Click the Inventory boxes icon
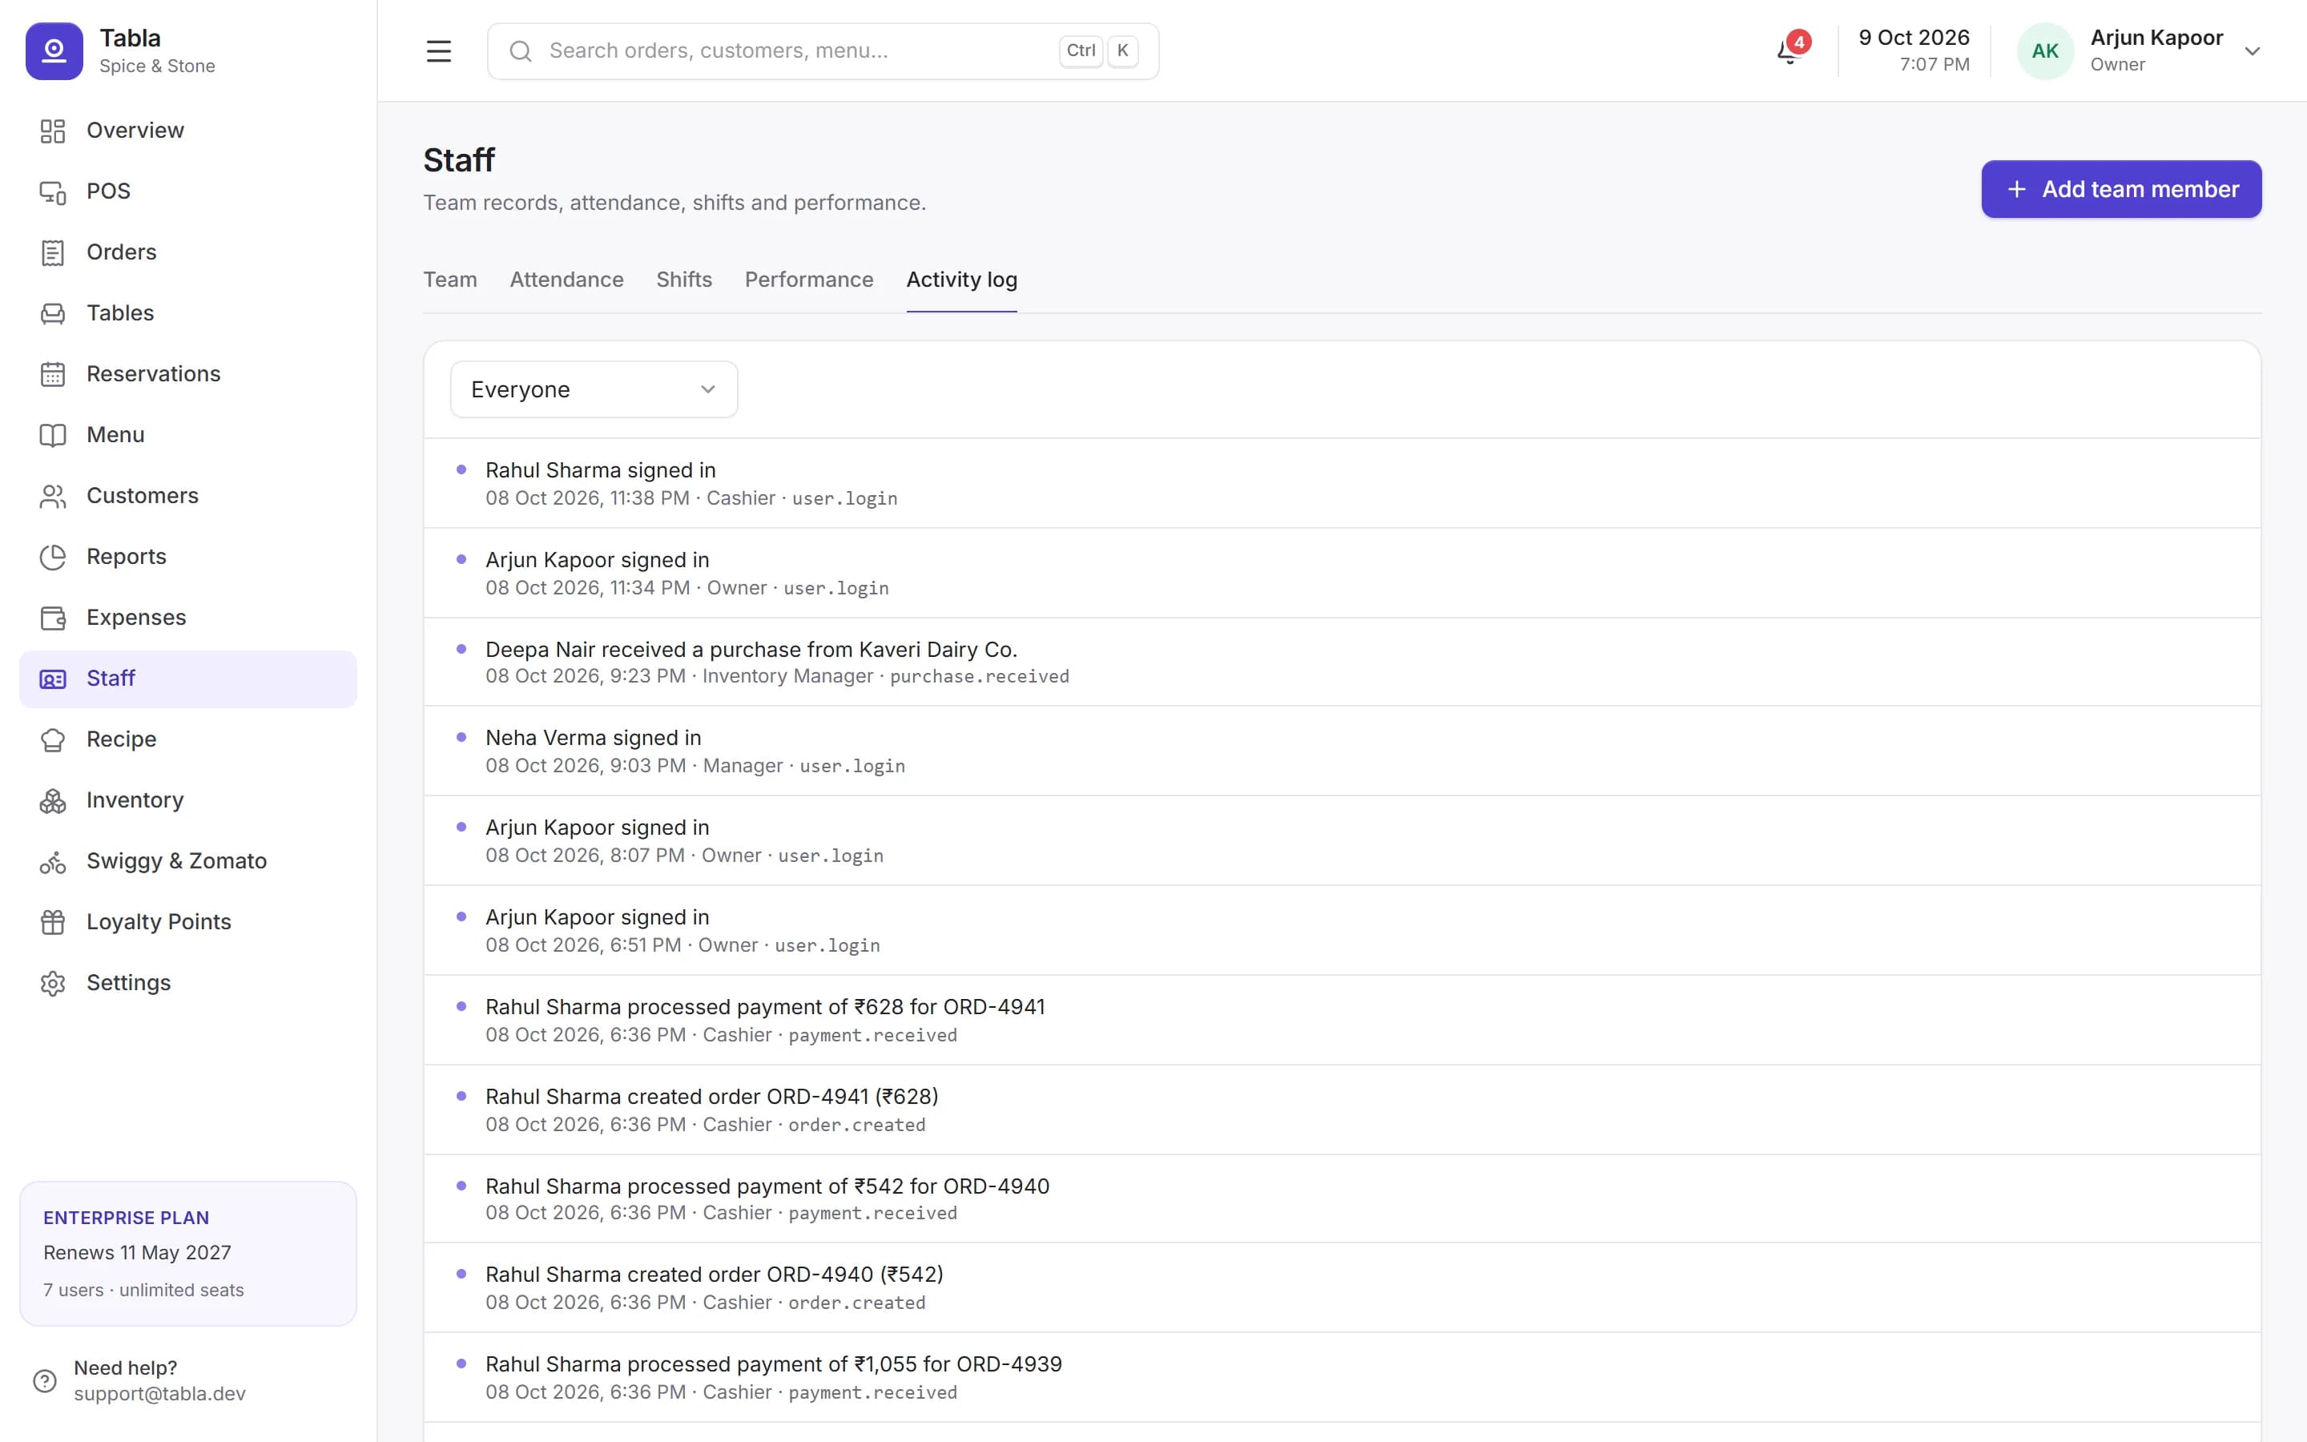This screenshot has height=1442, width=2307. point(52,801)
